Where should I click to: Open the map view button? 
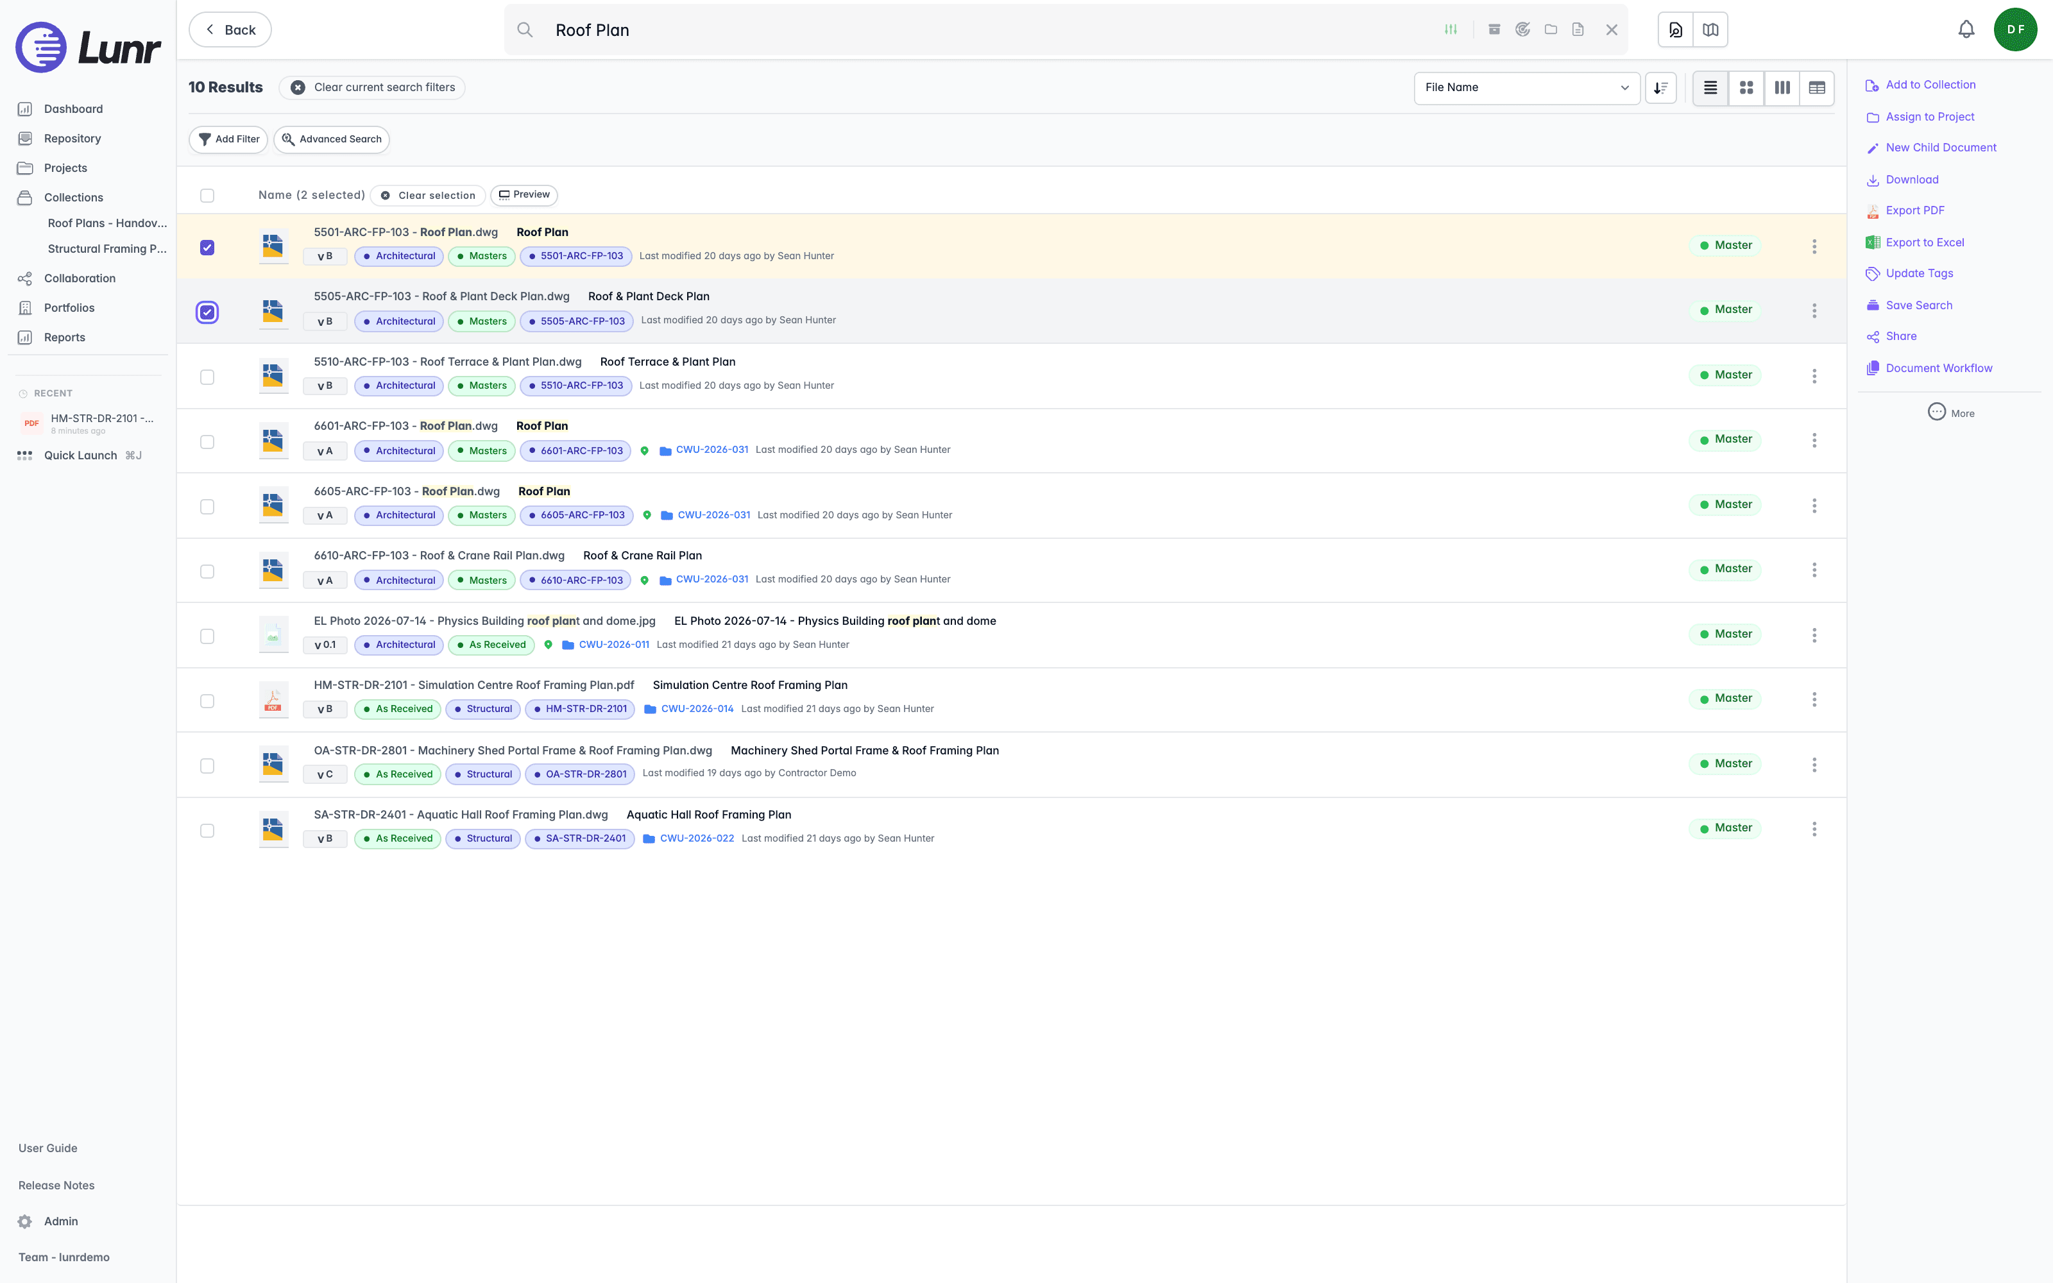[x=1710, y=30]
